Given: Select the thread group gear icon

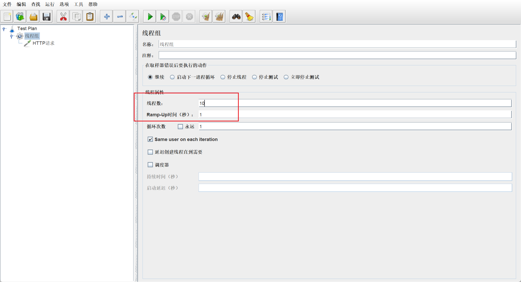Looking at the screenshot, I should click(x=20, y=36).
